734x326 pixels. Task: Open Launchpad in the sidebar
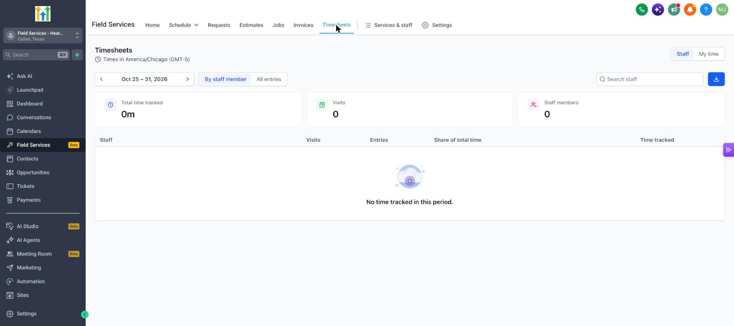43,90
